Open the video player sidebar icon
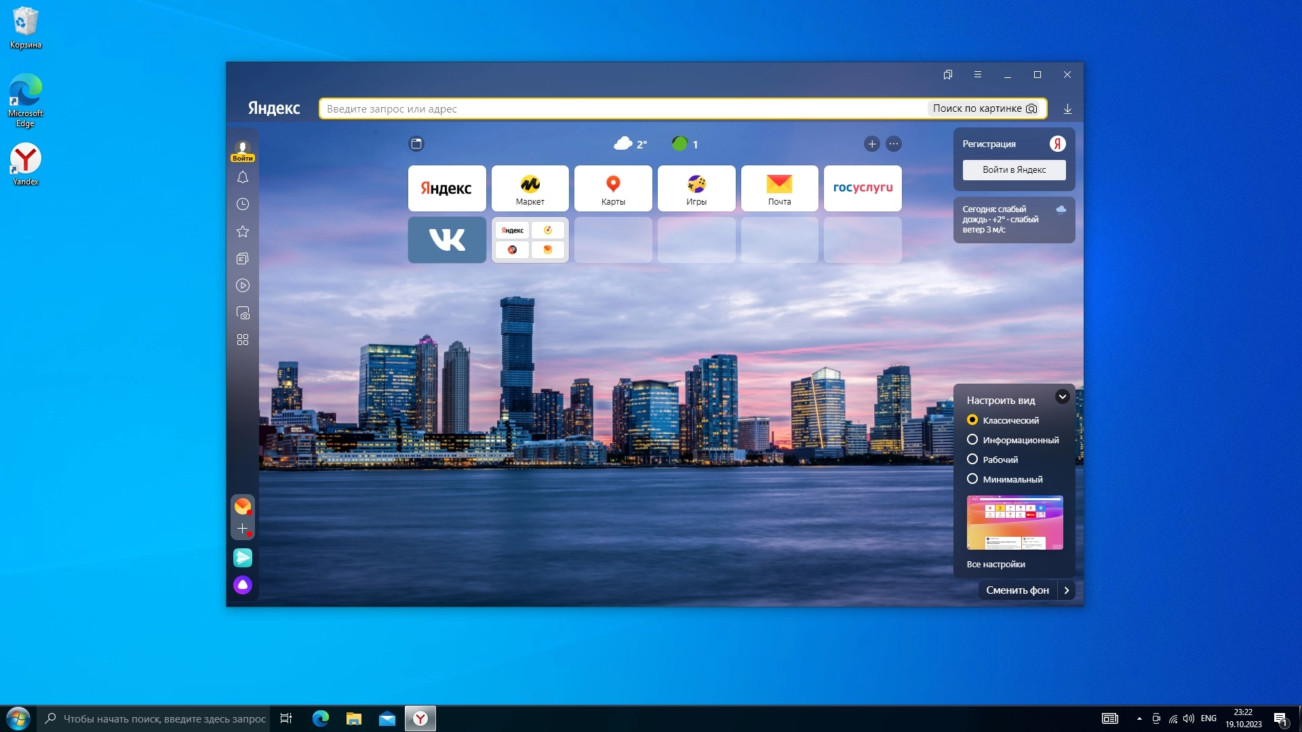1302x732 pixels. point(243,285)
